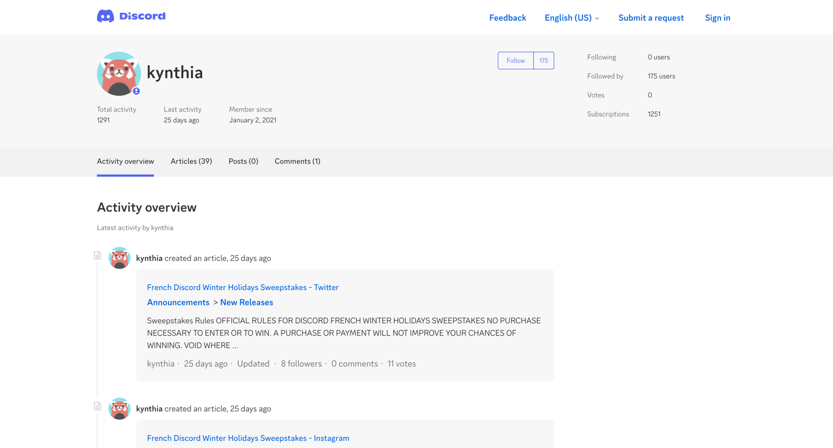Switch to the Articles (39) tab
Image resolution: width=833 pixels, height=448 pixels.
pos(191,161)
